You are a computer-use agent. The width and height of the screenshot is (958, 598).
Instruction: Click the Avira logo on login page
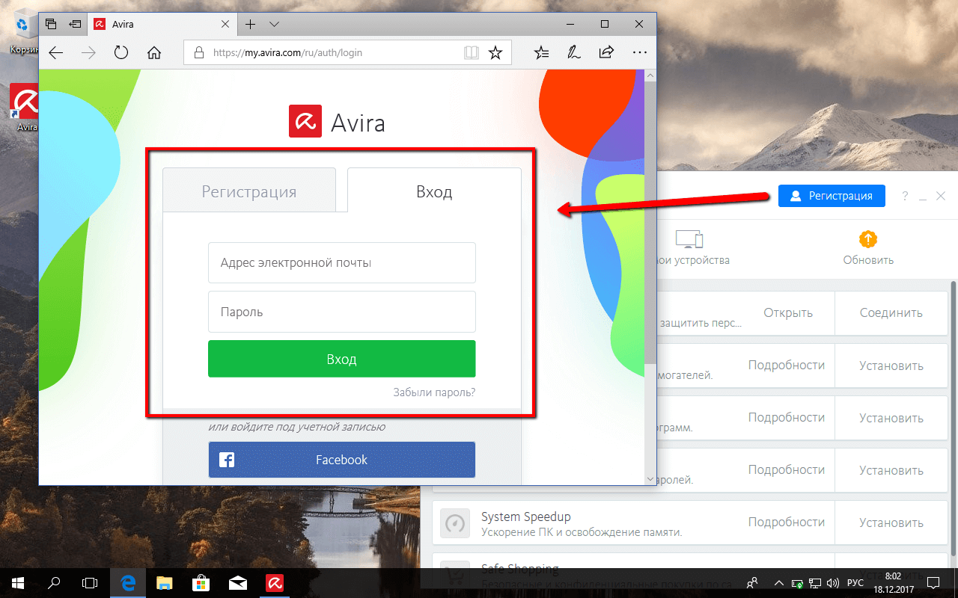(337, 121)
